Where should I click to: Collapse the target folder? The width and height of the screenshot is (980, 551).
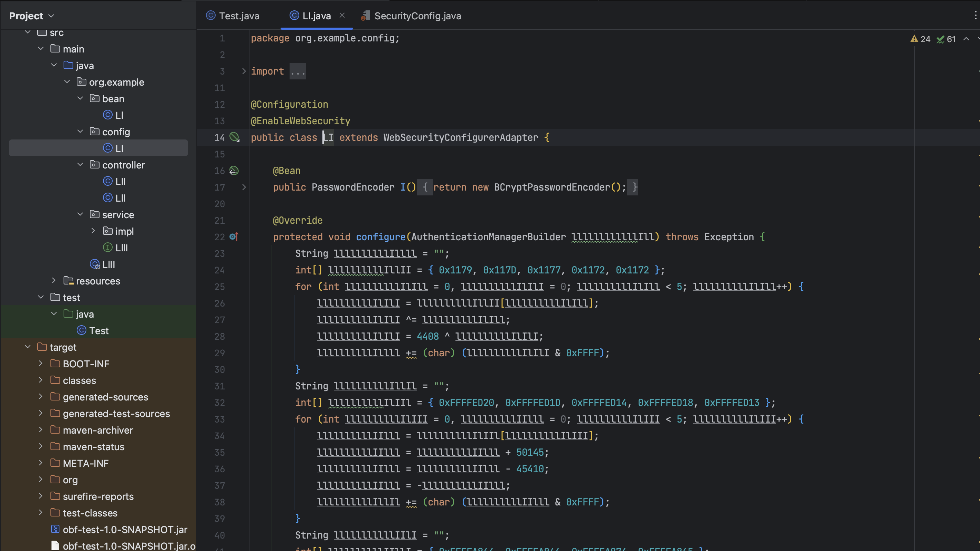coord(27,347)
